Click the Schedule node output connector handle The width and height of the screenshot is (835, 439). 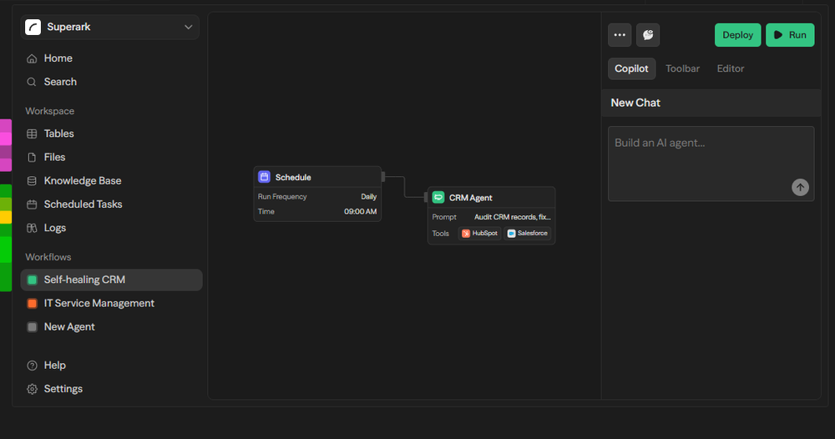pos(383,177)
